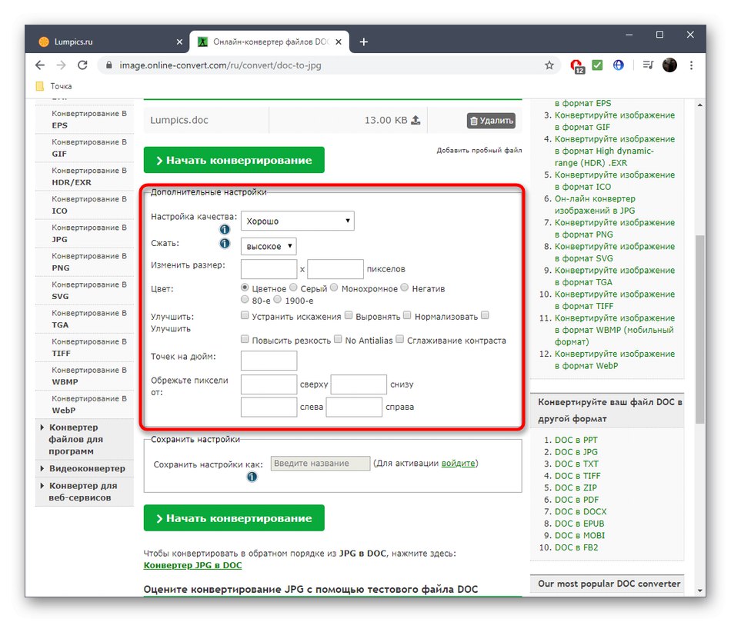This screenshot has height=622, width=731.
Task: Click the Введите название settings name field
Action: [321, 463]
